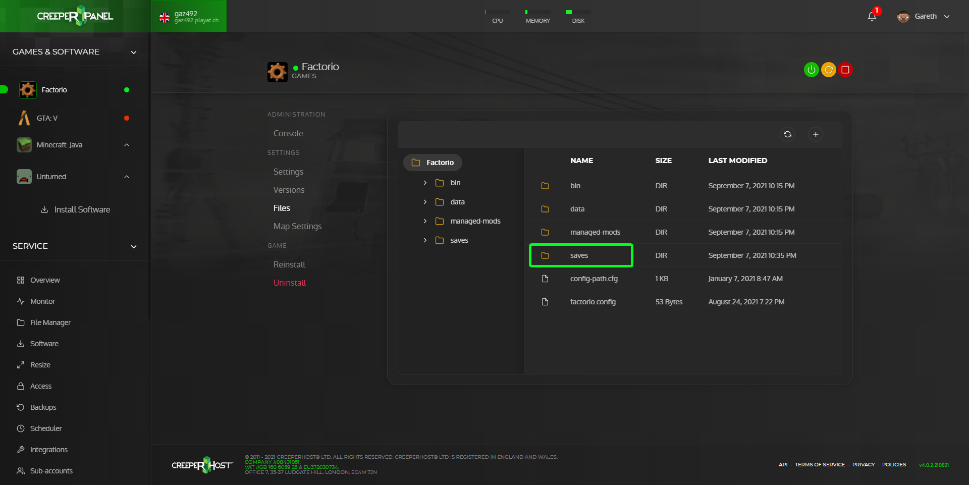Click the Memory usage meter
This screenshot has height=485, width=969.
(x=538, y=17)
